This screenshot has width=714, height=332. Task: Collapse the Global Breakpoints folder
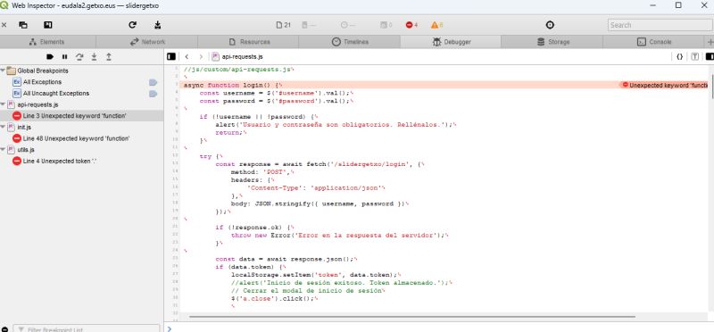[x=3, y=71]
